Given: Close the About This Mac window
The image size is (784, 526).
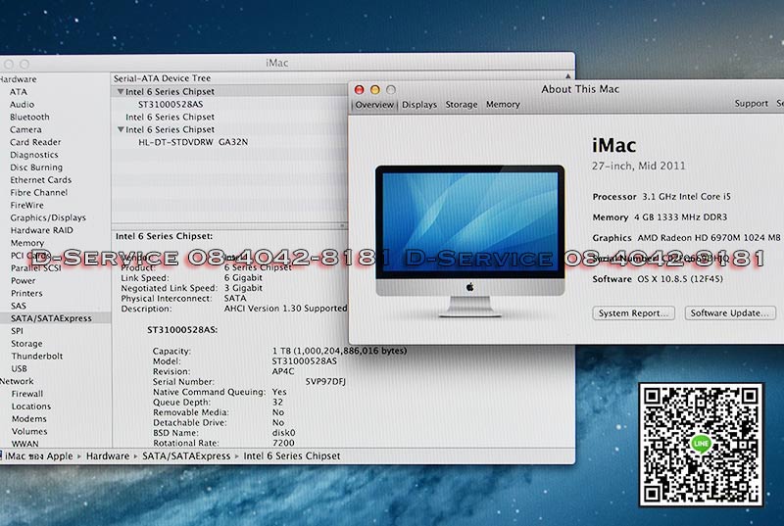Looking at the screenshot, I should tap(359, 89).
